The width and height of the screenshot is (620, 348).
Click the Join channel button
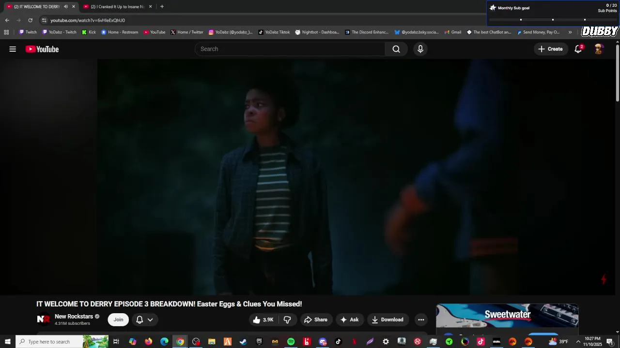click(118, 319)
